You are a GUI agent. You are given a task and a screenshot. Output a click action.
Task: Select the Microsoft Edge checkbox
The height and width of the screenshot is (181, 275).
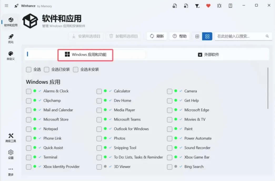click(169, 110)
